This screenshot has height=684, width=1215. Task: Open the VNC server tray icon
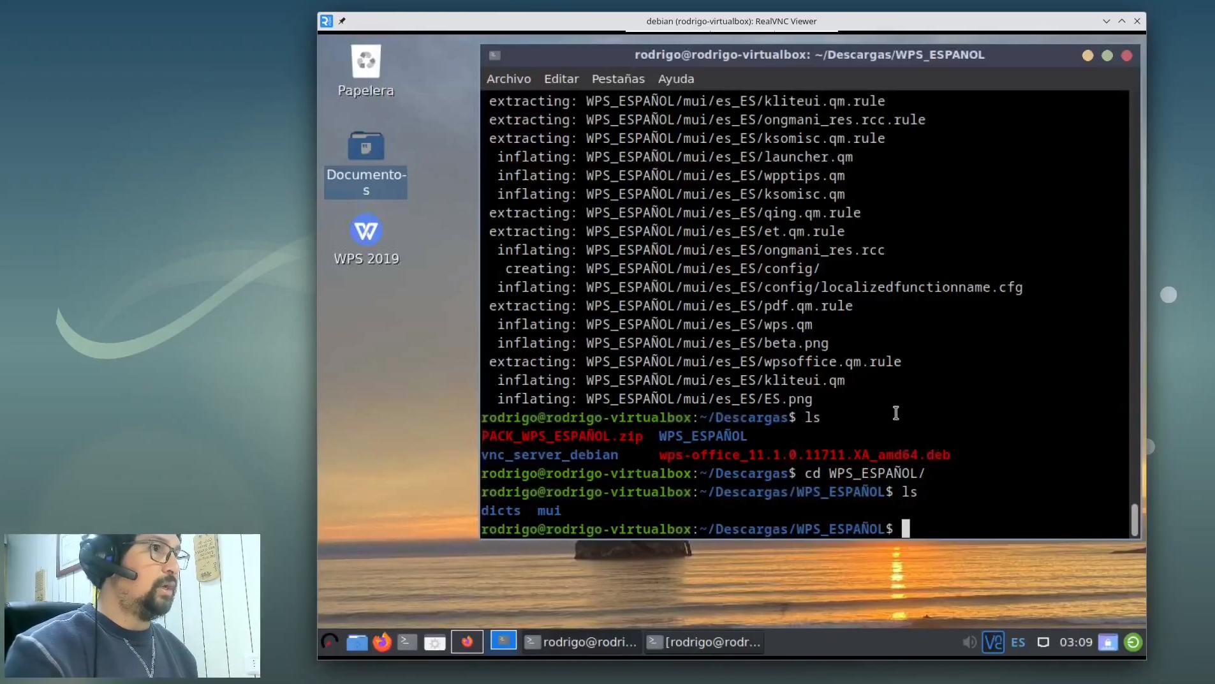pyautogui.click(x=993, y=643)
